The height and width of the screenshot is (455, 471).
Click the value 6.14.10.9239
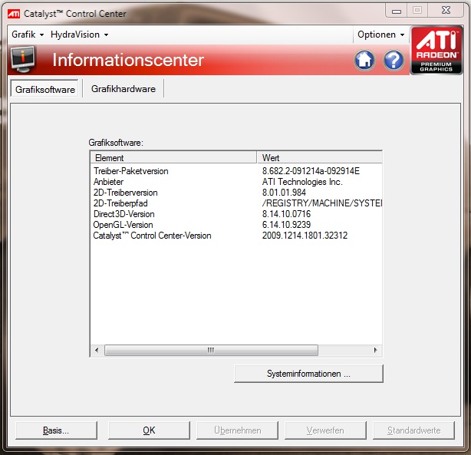point(287,225)
